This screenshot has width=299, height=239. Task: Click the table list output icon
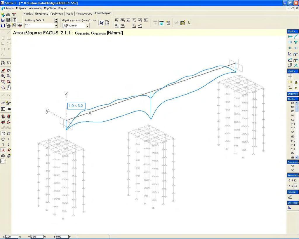click(x=107, y=23)
